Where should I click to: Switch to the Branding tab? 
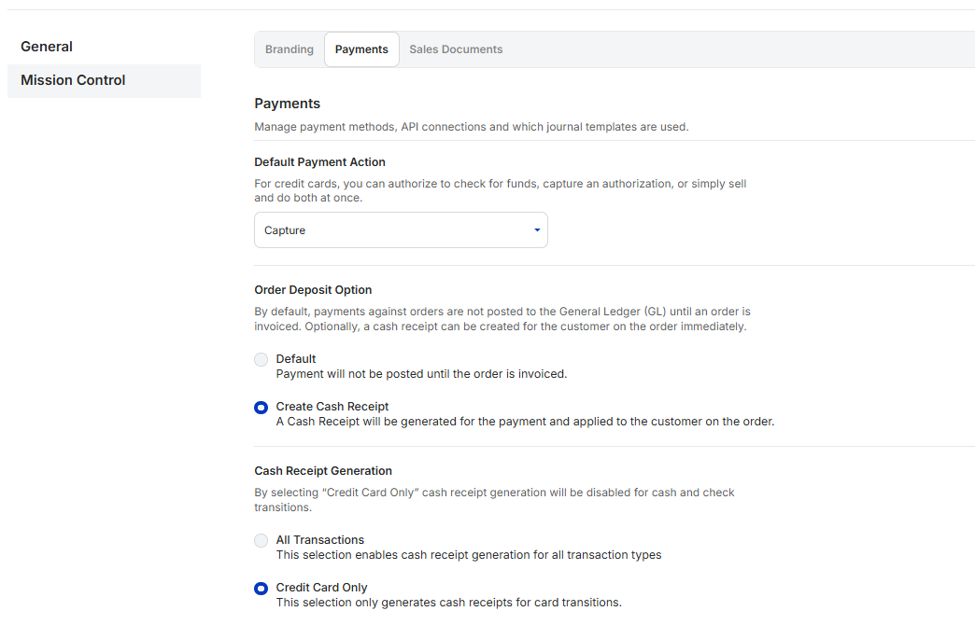pyautogui.click(x=290, y=49)
